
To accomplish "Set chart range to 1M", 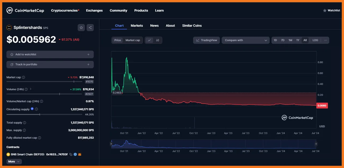I will (x=290, y=40).
